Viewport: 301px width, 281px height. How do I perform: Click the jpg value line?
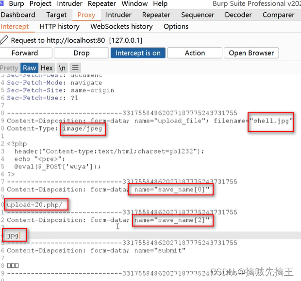[x=13, y=235]
